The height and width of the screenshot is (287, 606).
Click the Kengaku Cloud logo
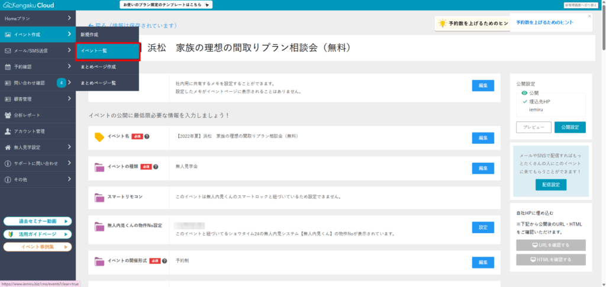click(x=28, y=5)
